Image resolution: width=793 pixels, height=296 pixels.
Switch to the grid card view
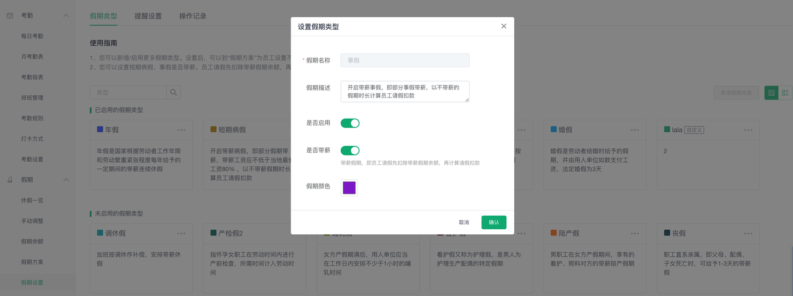point(771,93)
